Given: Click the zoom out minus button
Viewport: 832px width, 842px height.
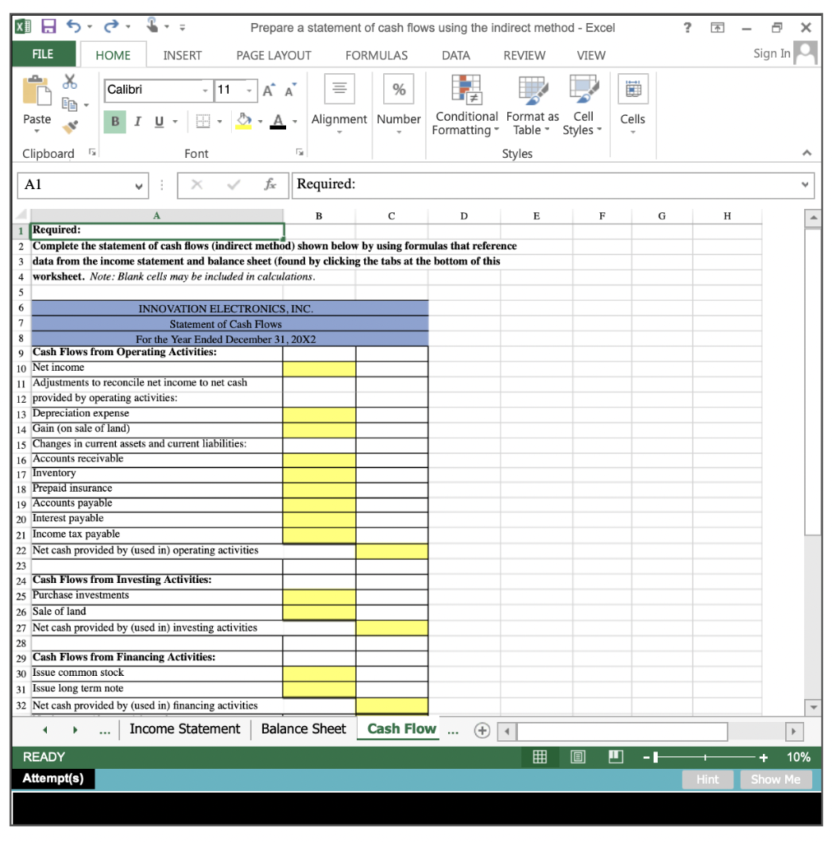Looking at the screenshot, I should [x=647, y=757].
